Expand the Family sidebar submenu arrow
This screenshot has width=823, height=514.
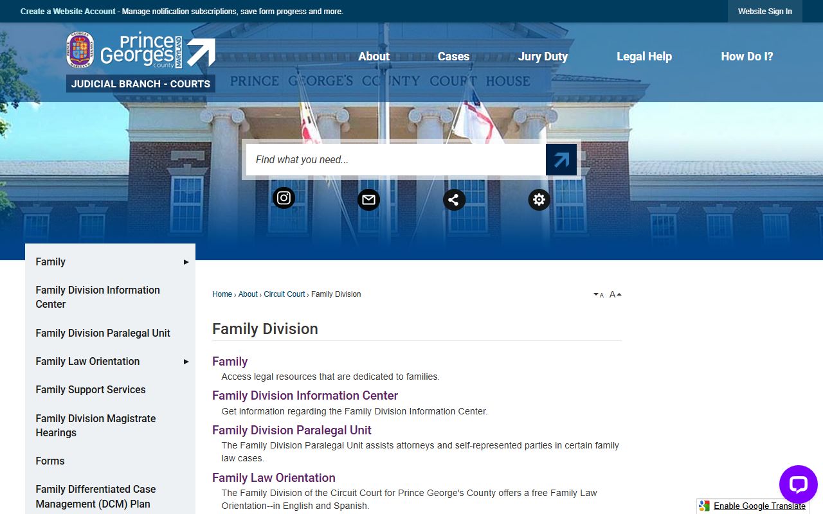[186, 262]
